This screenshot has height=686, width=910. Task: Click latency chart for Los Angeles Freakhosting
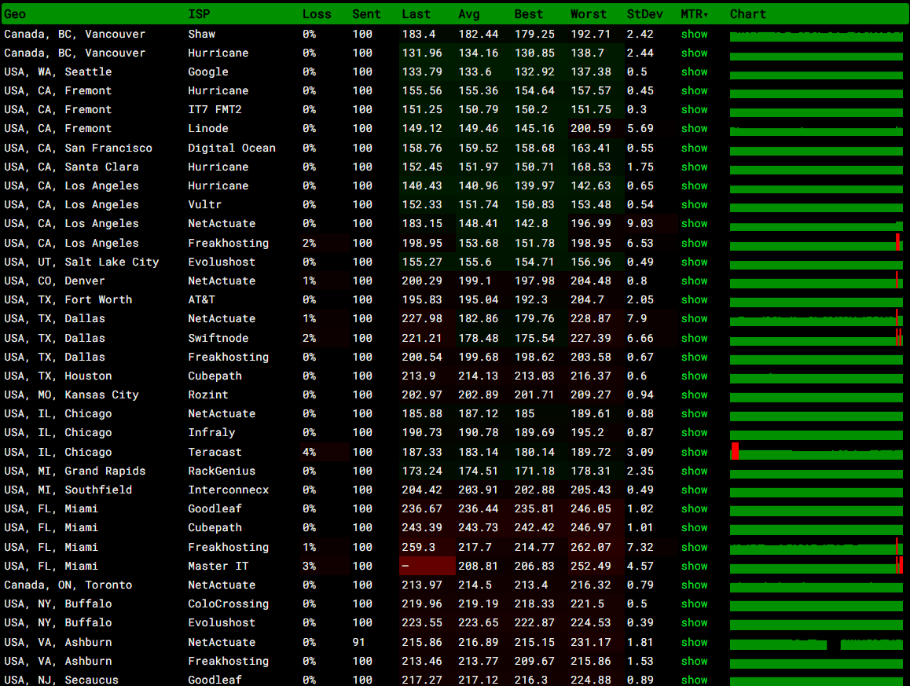coord(816,243)
